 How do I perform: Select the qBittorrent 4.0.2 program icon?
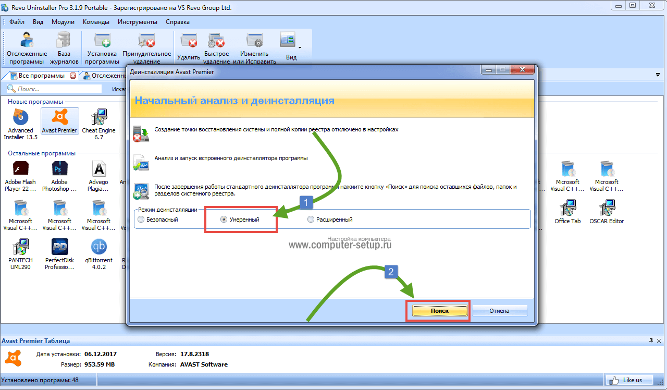pos(98,254)
